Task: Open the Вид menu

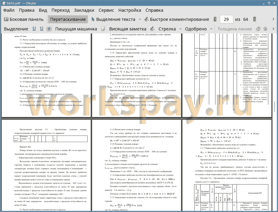Action: pos(43,10)
